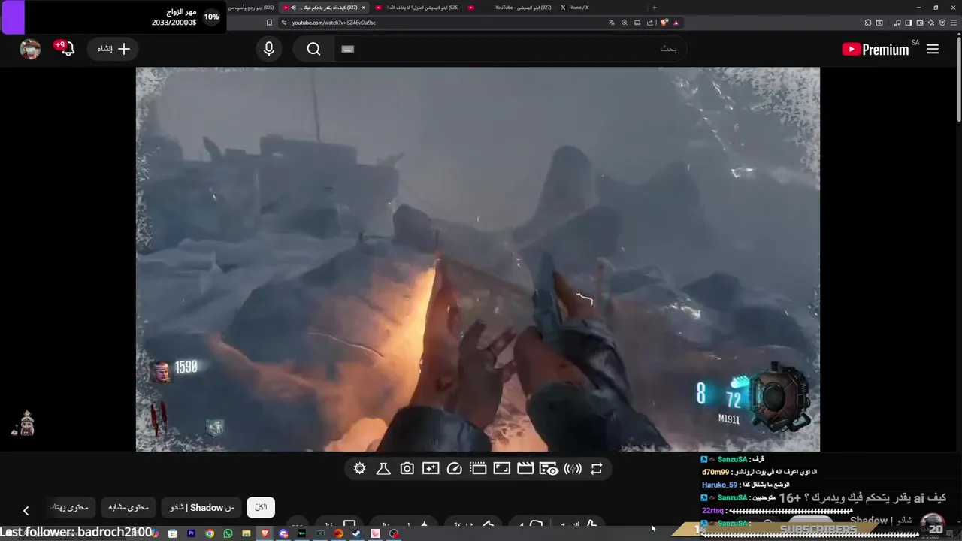Open the on-screen keyboard icon in the search box
The height and width of the screenshot is (541, 962).
[347, 49]
